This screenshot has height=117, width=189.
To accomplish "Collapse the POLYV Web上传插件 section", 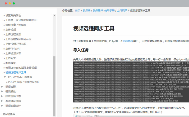I will tap(5, 77).
